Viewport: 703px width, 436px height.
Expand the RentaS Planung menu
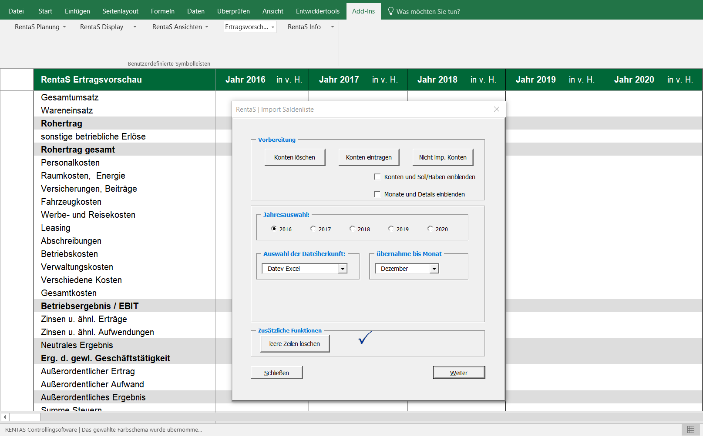pos(65,27)
